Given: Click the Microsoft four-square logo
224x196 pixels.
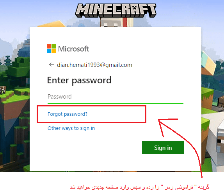Looking at the screenshot, I should [x=51, y=49].
